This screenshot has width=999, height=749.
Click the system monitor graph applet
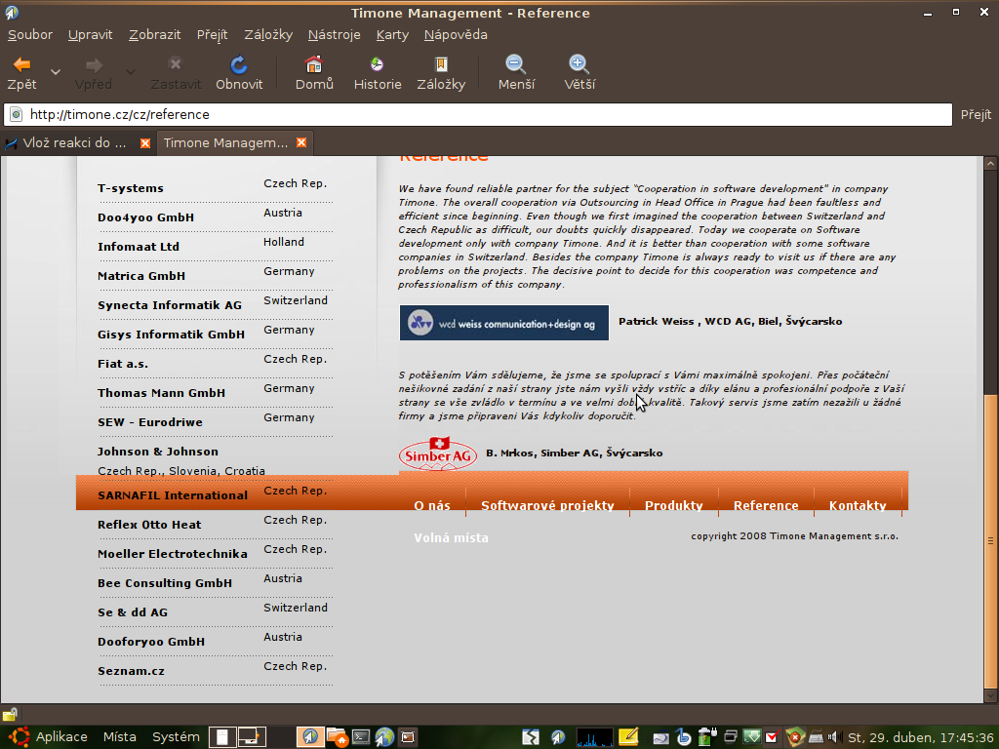594,737
